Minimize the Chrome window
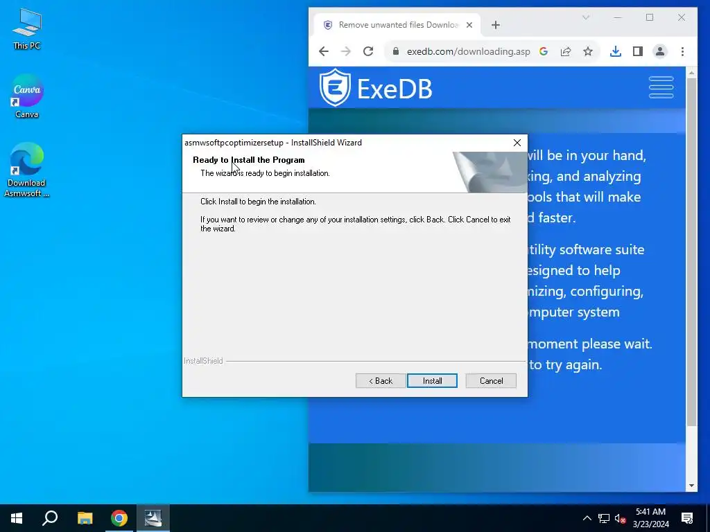Image resolution: width=710 pixels, height=532 pixels. (x=618, y=17)
